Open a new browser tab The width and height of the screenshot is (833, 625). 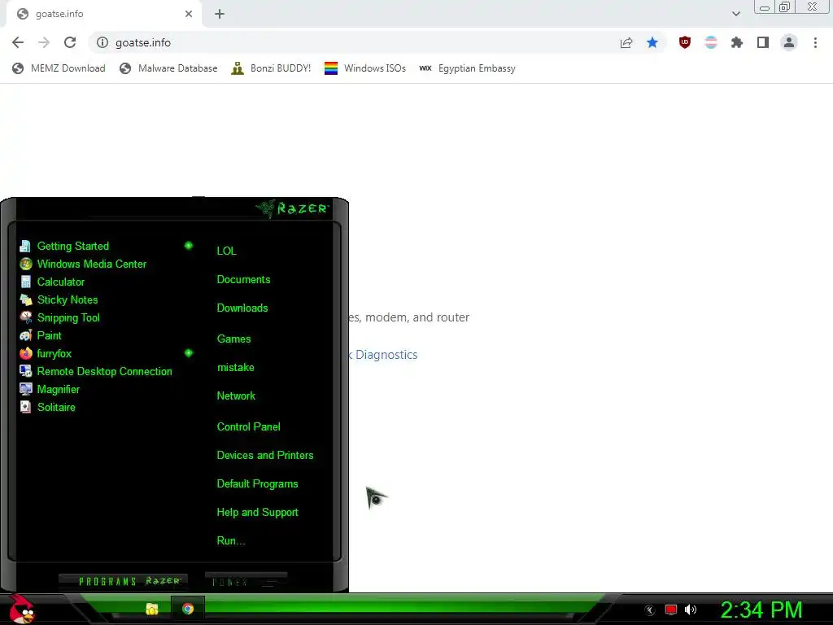pyautogui.click(x=220, y=14)
